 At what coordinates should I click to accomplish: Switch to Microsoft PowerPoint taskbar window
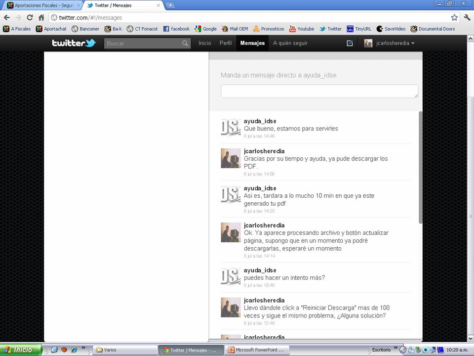[x=257, y=350]
